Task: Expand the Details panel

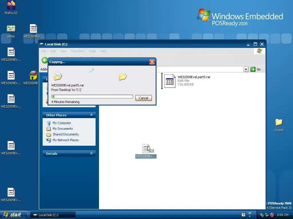Action: pos(91,153)
